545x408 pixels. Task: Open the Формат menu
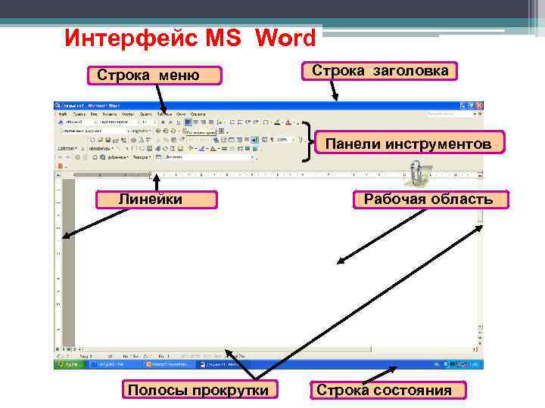point(128,114)
